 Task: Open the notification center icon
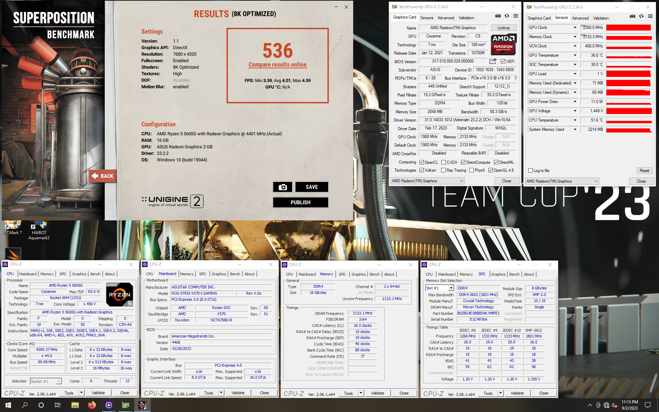point(648,405)
